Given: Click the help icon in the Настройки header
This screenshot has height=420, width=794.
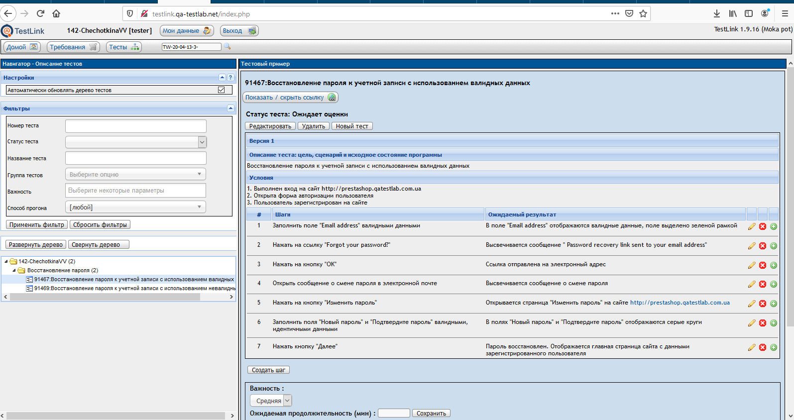Looking at the screenshot, I should coord(230,78).
